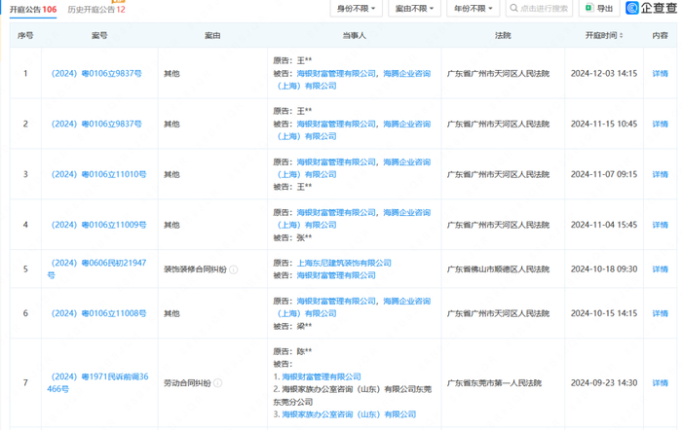
Task: Click the Excel export icon
Action: 587,9
